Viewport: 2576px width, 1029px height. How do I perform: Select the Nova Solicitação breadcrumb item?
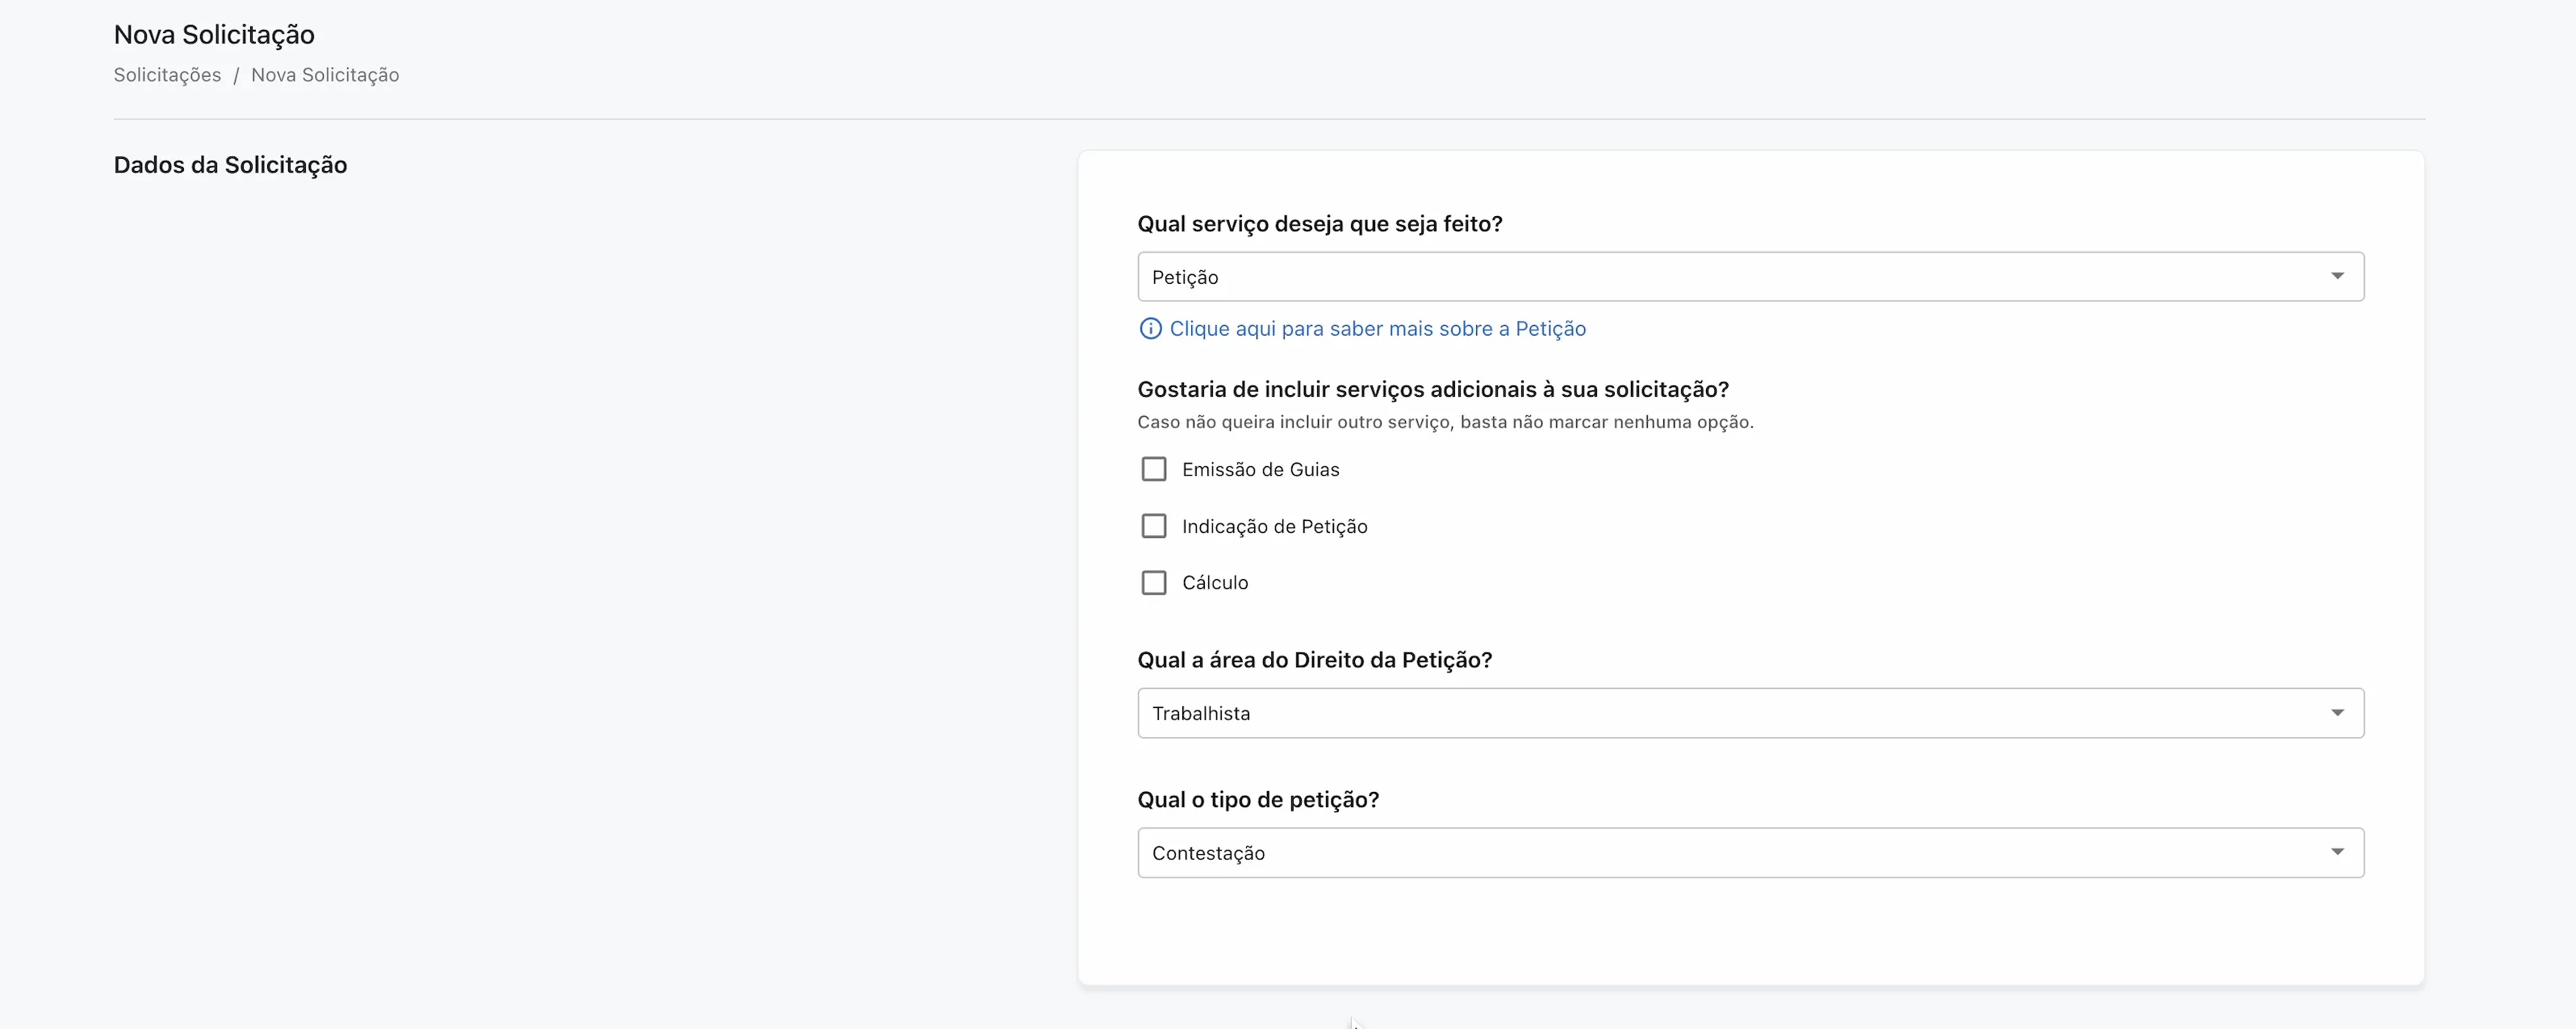[325, 74]
